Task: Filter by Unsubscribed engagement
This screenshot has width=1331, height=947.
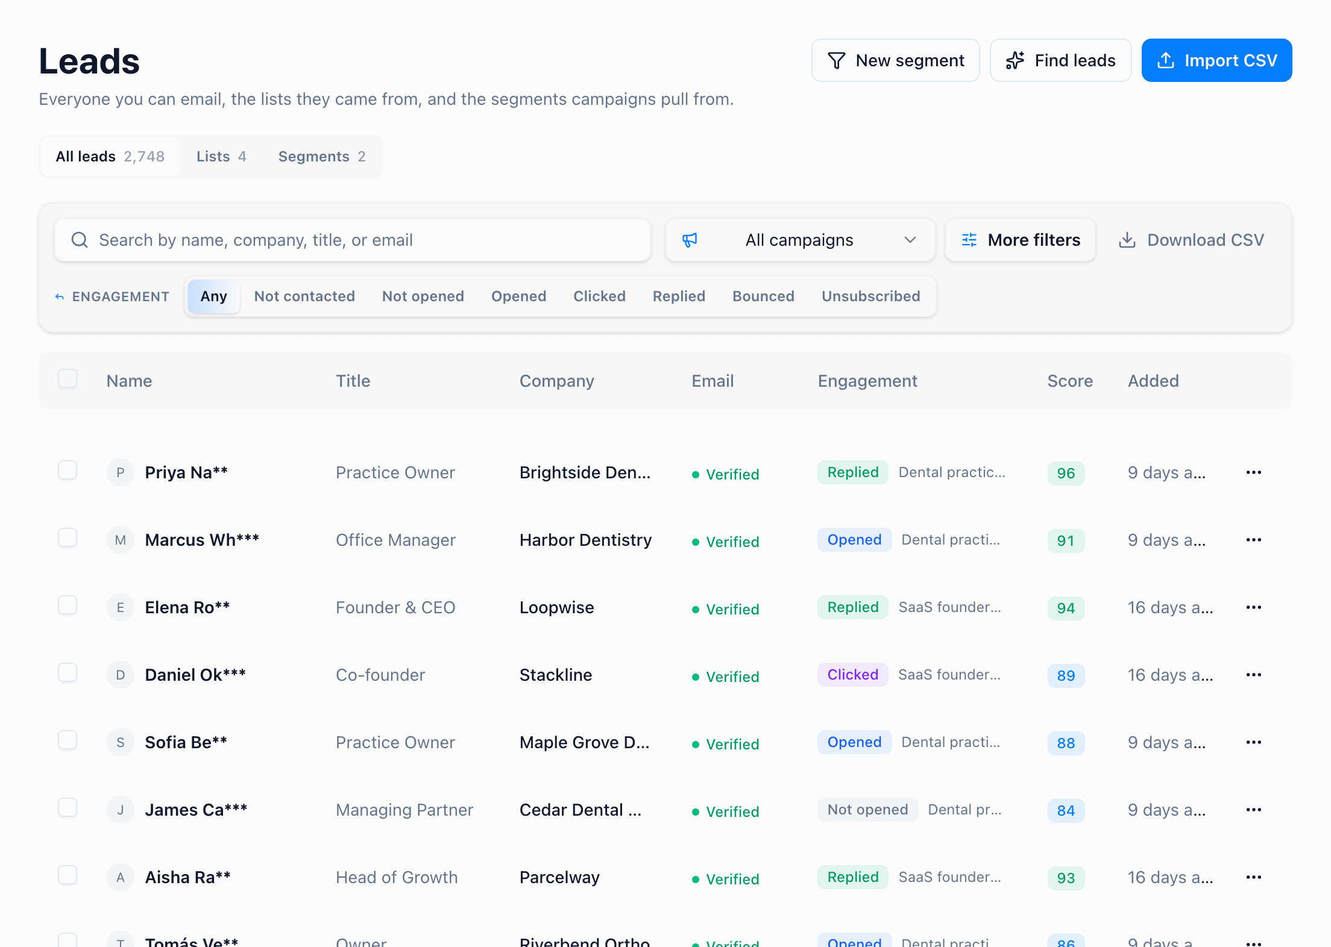Action: tap(871, 296)
